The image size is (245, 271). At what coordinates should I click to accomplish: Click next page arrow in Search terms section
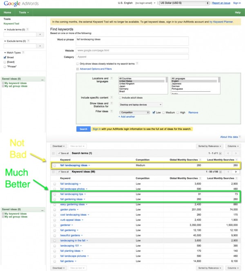click(236, 153)
